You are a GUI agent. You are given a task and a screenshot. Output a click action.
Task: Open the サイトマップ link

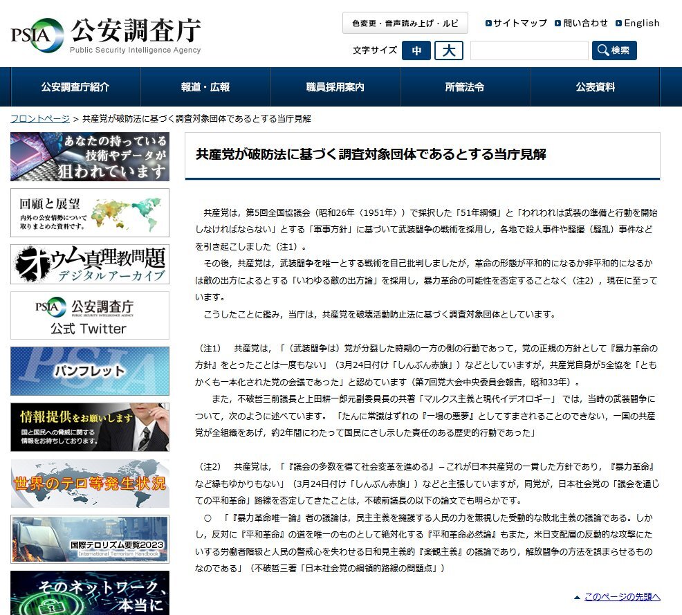pos(516,23)
